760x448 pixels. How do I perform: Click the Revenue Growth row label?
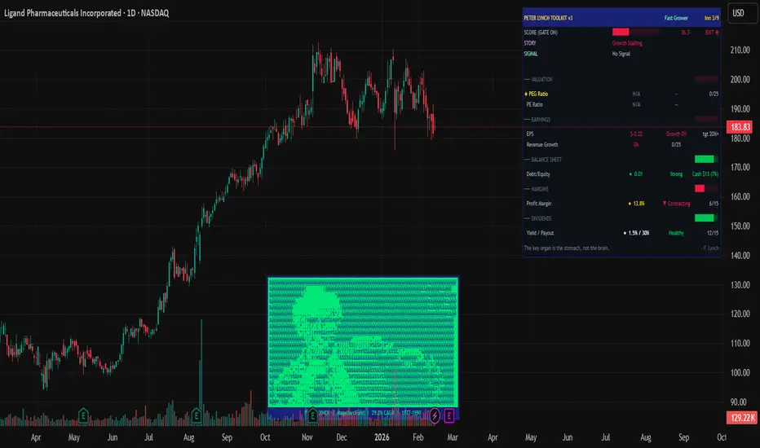pos(542,145)
